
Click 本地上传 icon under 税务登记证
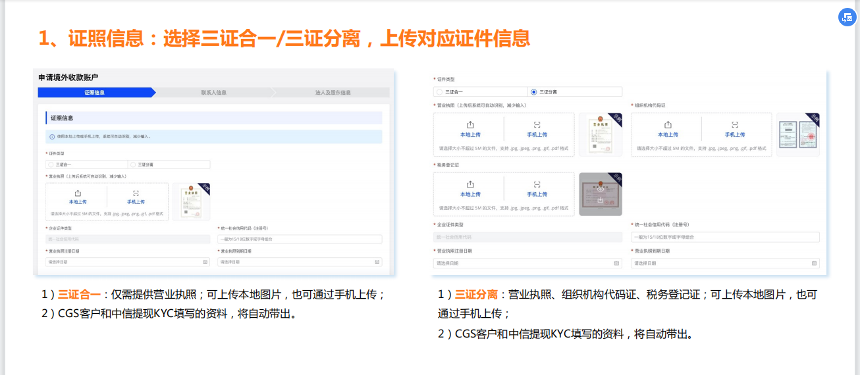[x=470, y=184]
